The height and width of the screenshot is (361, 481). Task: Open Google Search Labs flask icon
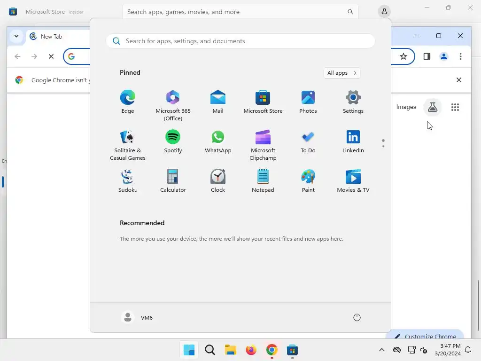click(432, 107)
